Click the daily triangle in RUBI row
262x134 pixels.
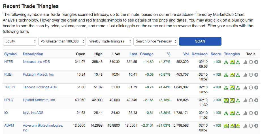tap(226, 75)
